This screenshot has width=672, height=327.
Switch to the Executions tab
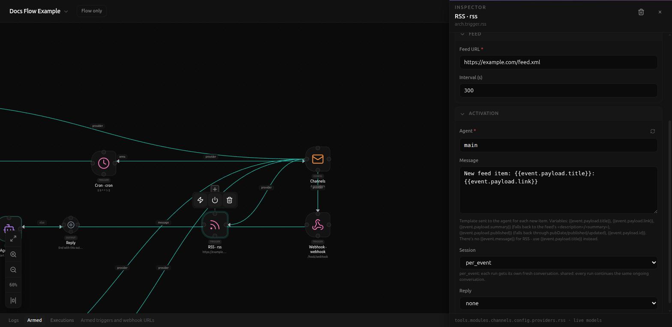pyautogui.click(x=62, y=320)
